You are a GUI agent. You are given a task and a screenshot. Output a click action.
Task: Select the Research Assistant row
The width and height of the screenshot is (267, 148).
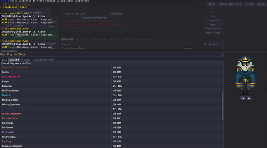111,146
